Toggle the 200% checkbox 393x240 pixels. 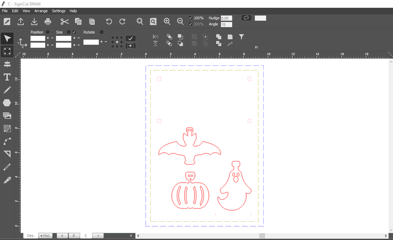pos(191,24)
